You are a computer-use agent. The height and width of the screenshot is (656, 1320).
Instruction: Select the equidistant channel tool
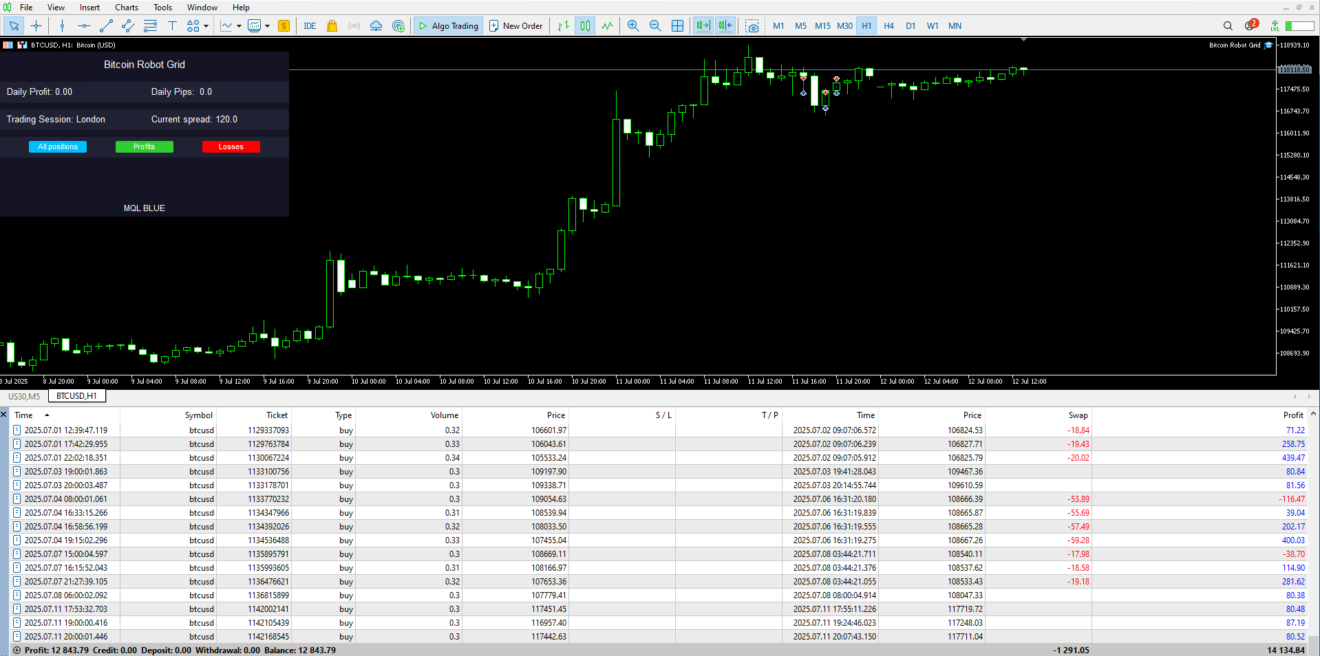128,26
